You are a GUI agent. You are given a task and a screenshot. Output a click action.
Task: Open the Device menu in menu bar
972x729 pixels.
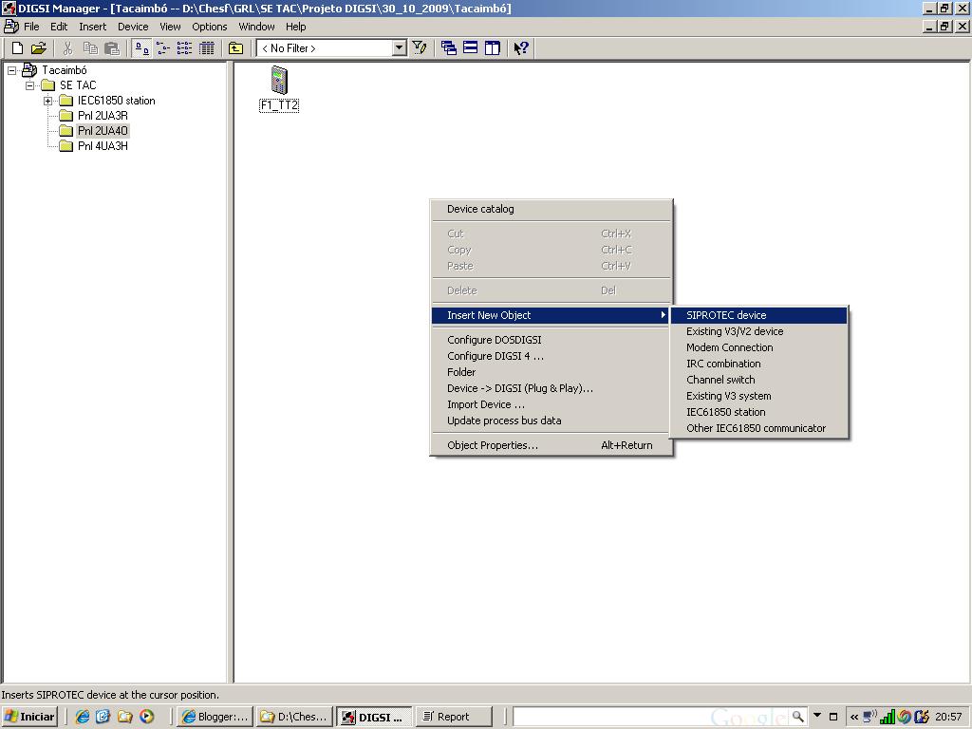pos(133,27)
